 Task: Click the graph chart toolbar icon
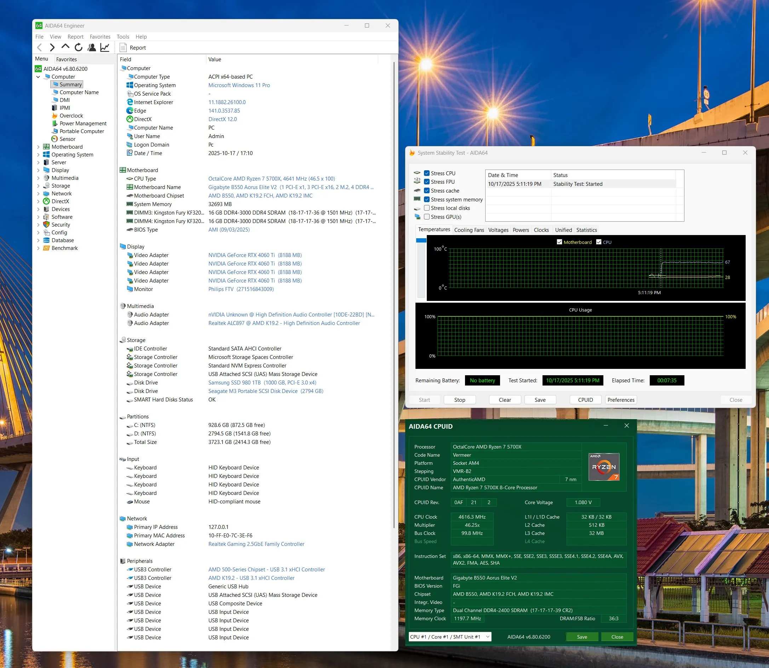tap(105, 47)
